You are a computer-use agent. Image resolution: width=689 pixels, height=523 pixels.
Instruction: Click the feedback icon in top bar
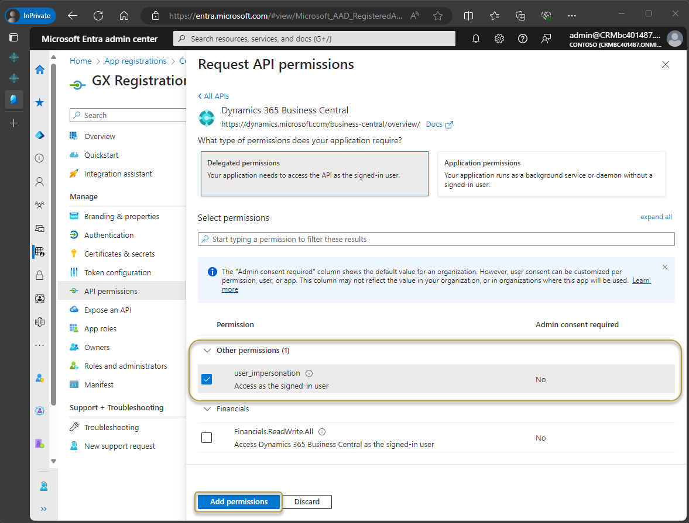546,39
